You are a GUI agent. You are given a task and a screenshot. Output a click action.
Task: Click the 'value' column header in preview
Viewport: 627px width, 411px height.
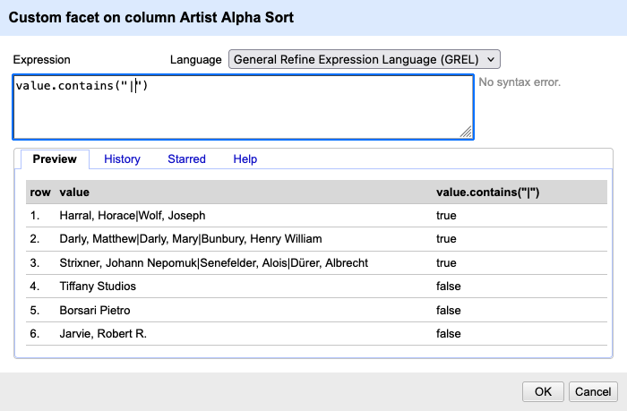coord(74,193)
